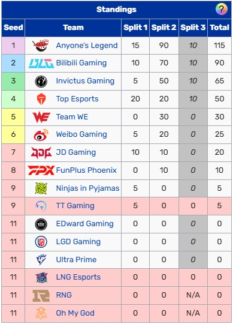Viewport: 233px width, 324px height.
Task: Click the Split 2 column header
Action: tap(164, 28)
